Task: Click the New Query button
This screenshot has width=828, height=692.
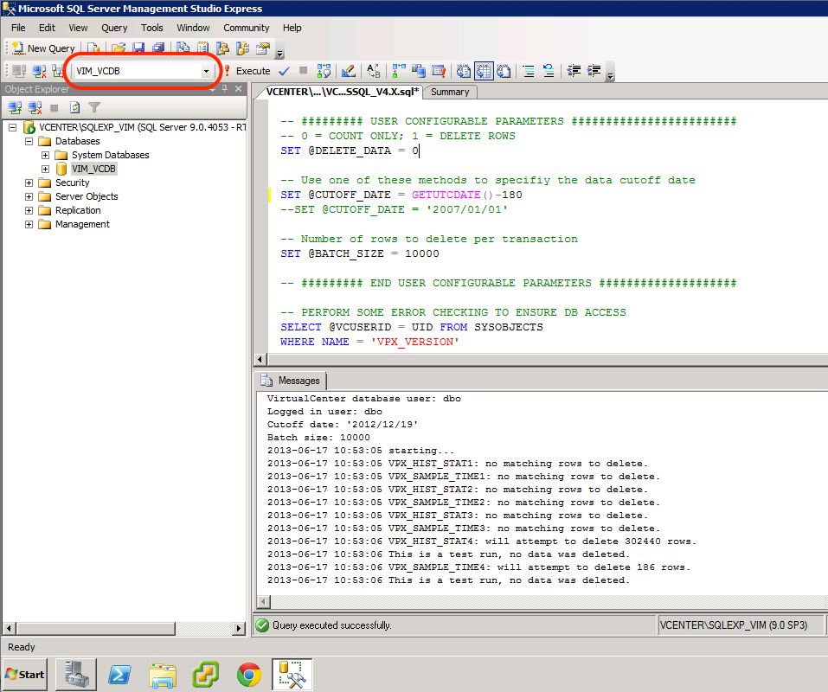Action: [x=44, y=48]
